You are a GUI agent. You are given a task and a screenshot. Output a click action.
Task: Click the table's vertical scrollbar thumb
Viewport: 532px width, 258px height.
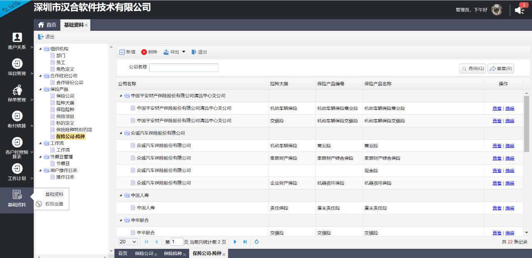click(x=527, y=123)
